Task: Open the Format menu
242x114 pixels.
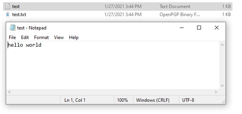Action: 41,37
